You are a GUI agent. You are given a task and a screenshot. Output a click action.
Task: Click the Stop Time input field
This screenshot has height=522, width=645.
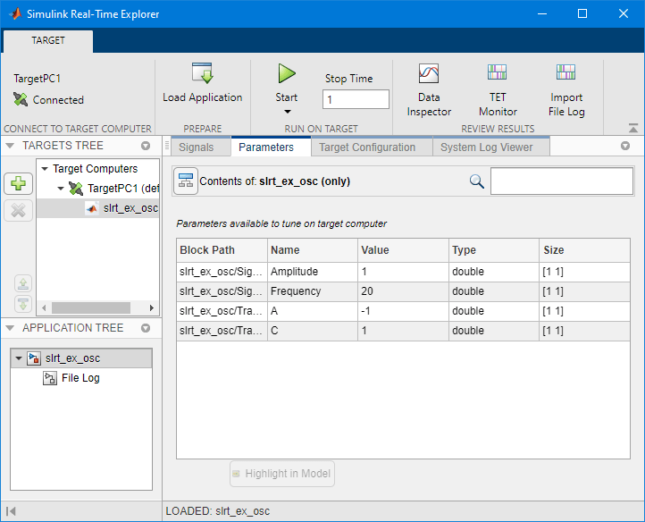tap(356, 99)
